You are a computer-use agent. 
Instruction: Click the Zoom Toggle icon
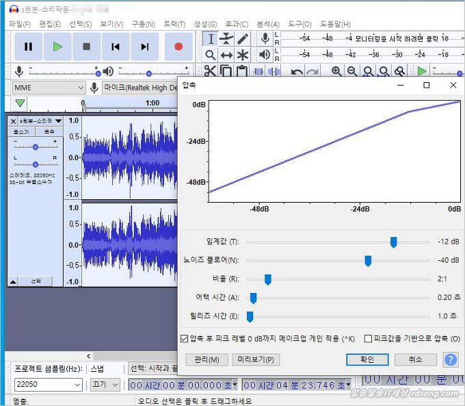(400, 71)
